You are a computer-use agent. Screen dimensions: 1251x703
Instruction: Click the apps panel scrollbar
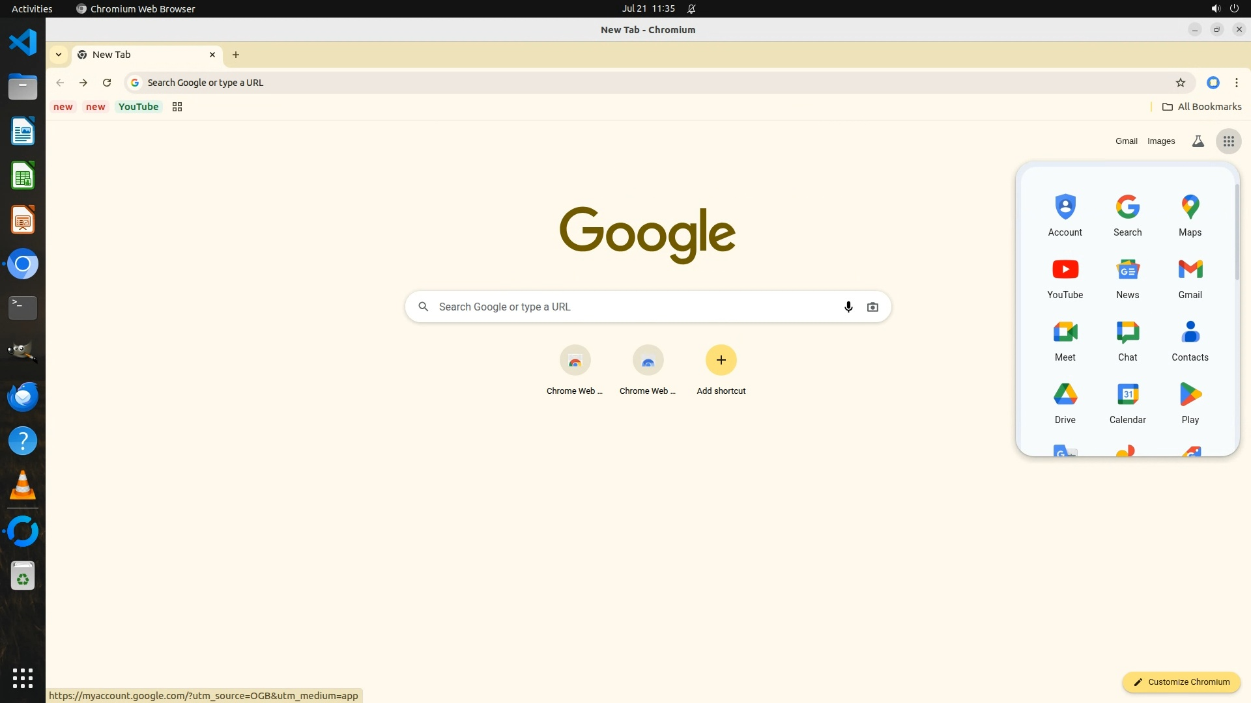(x=1236, y=232)
